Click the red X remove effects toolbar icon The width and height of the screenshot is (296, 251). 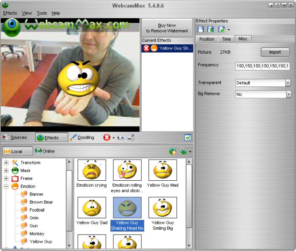coord(107,138)
